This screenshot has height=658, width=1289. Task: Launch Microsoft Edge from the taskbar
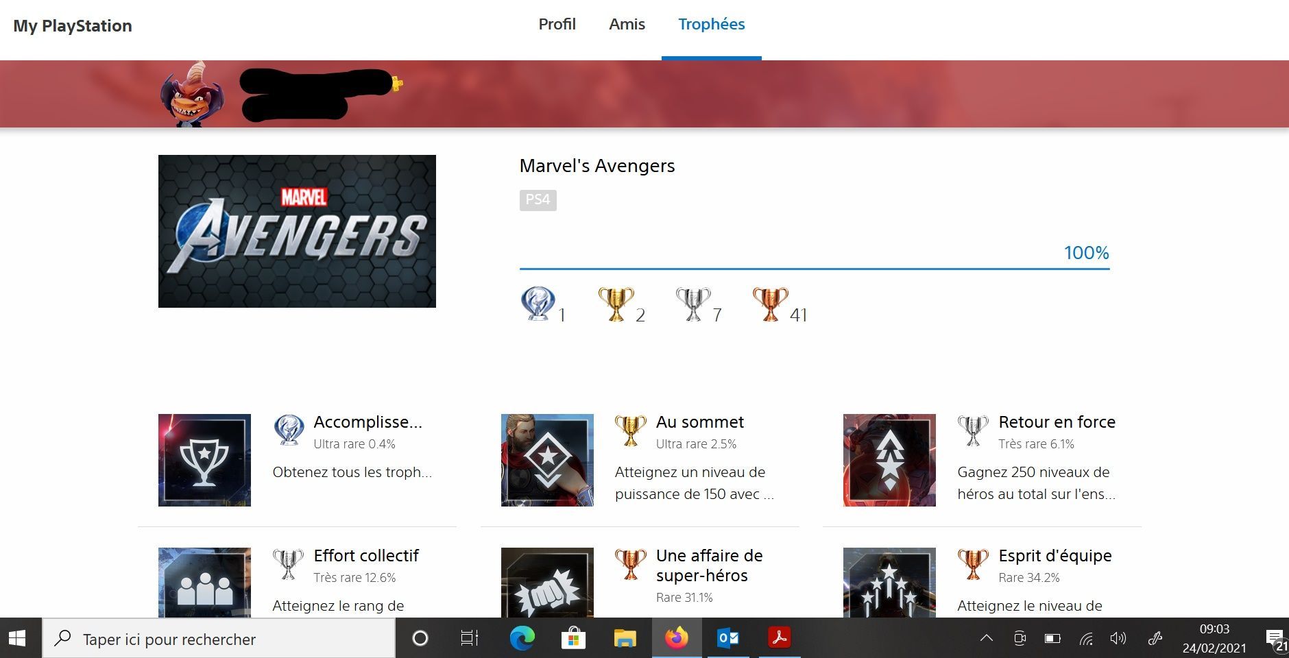pos(522,638)
